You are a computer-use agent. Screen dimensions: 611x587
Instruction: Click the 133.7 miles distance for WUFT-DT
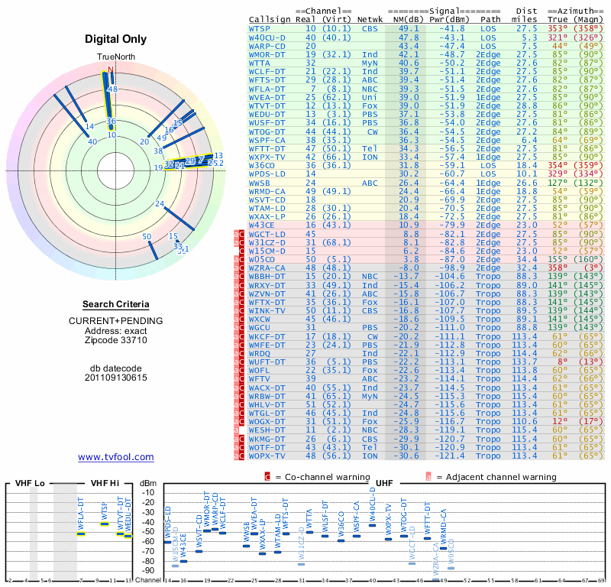pyautogui.click(x=525, y=362)
